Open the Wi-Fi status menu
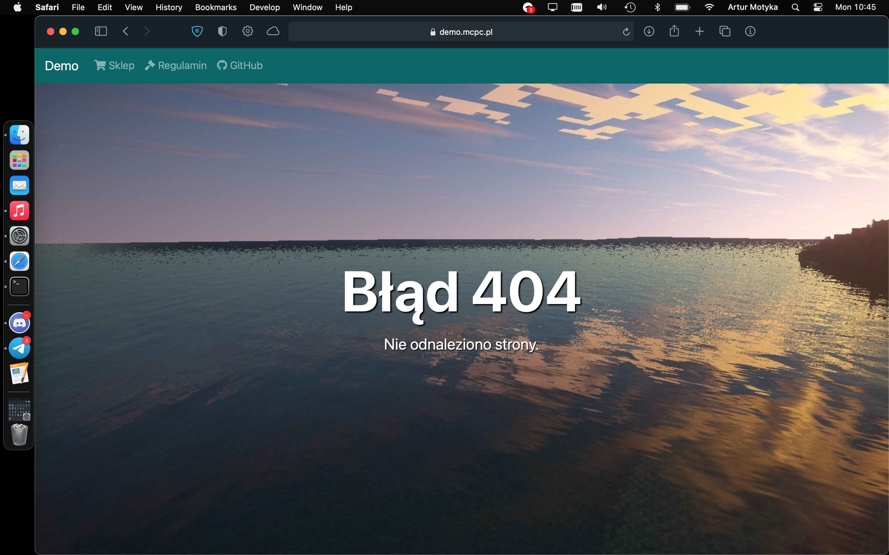 [709, 7]
